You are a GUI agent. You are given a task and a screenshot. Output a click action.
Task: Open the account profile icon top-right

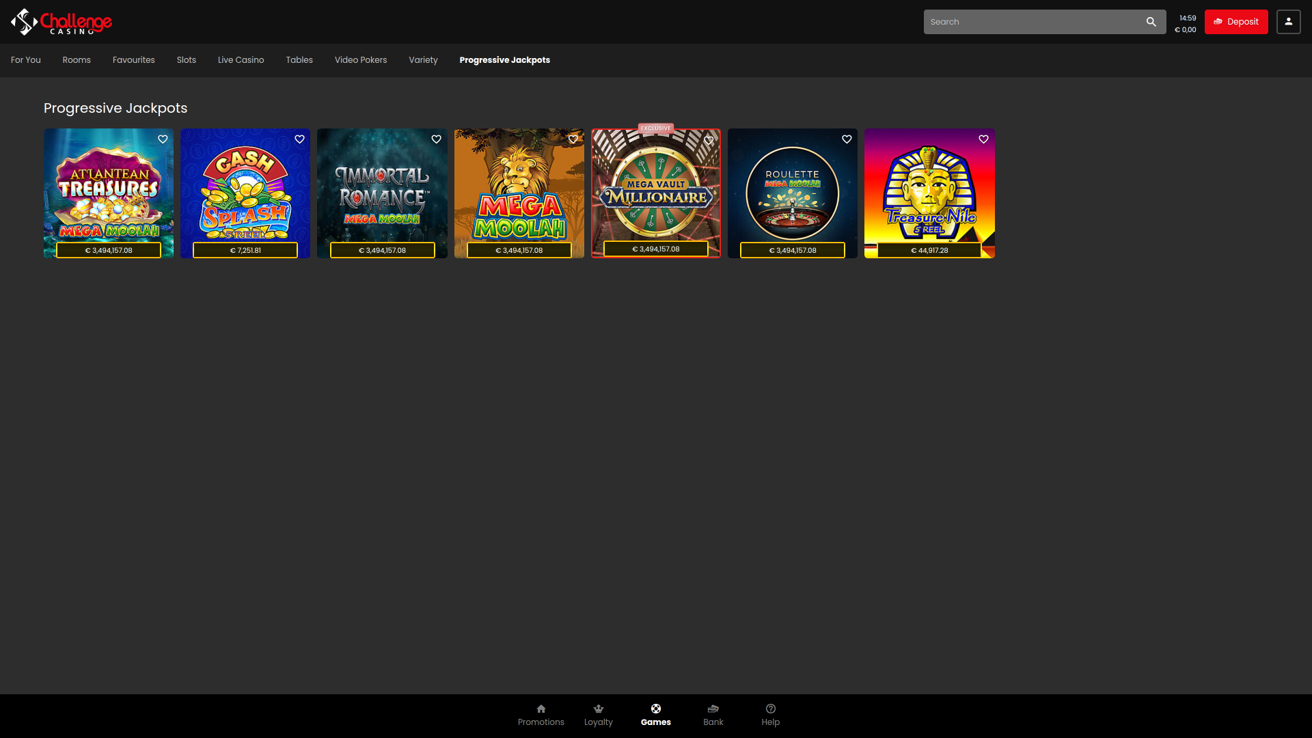pos(1289,21)
